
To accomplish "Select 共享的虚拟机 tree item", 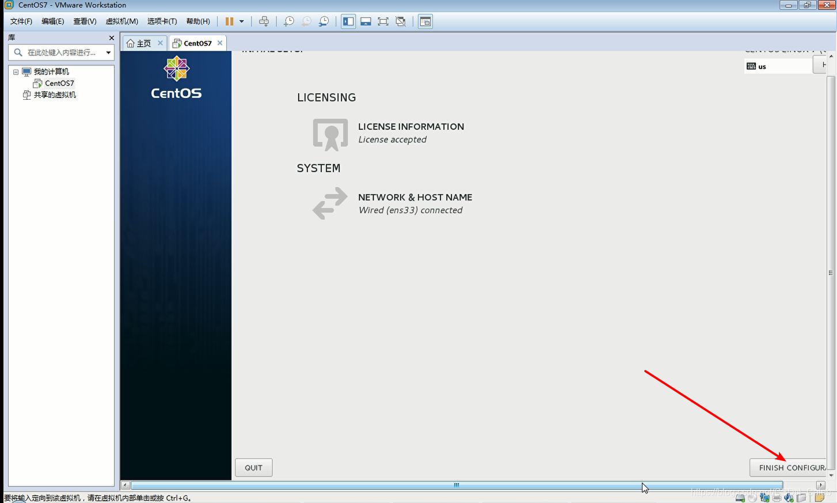I will (55, 94).
